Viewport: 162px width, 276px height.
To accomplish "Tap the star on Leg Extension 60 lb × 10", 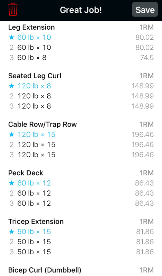I will pos(11,37).
